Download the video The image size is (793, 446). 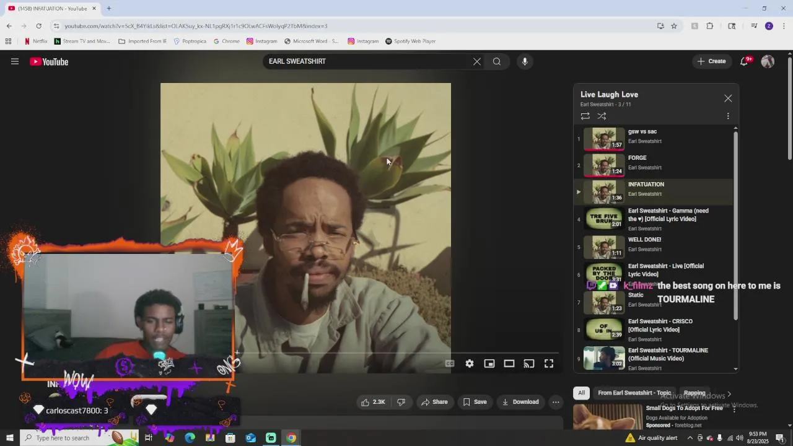[x=520, y=402]
